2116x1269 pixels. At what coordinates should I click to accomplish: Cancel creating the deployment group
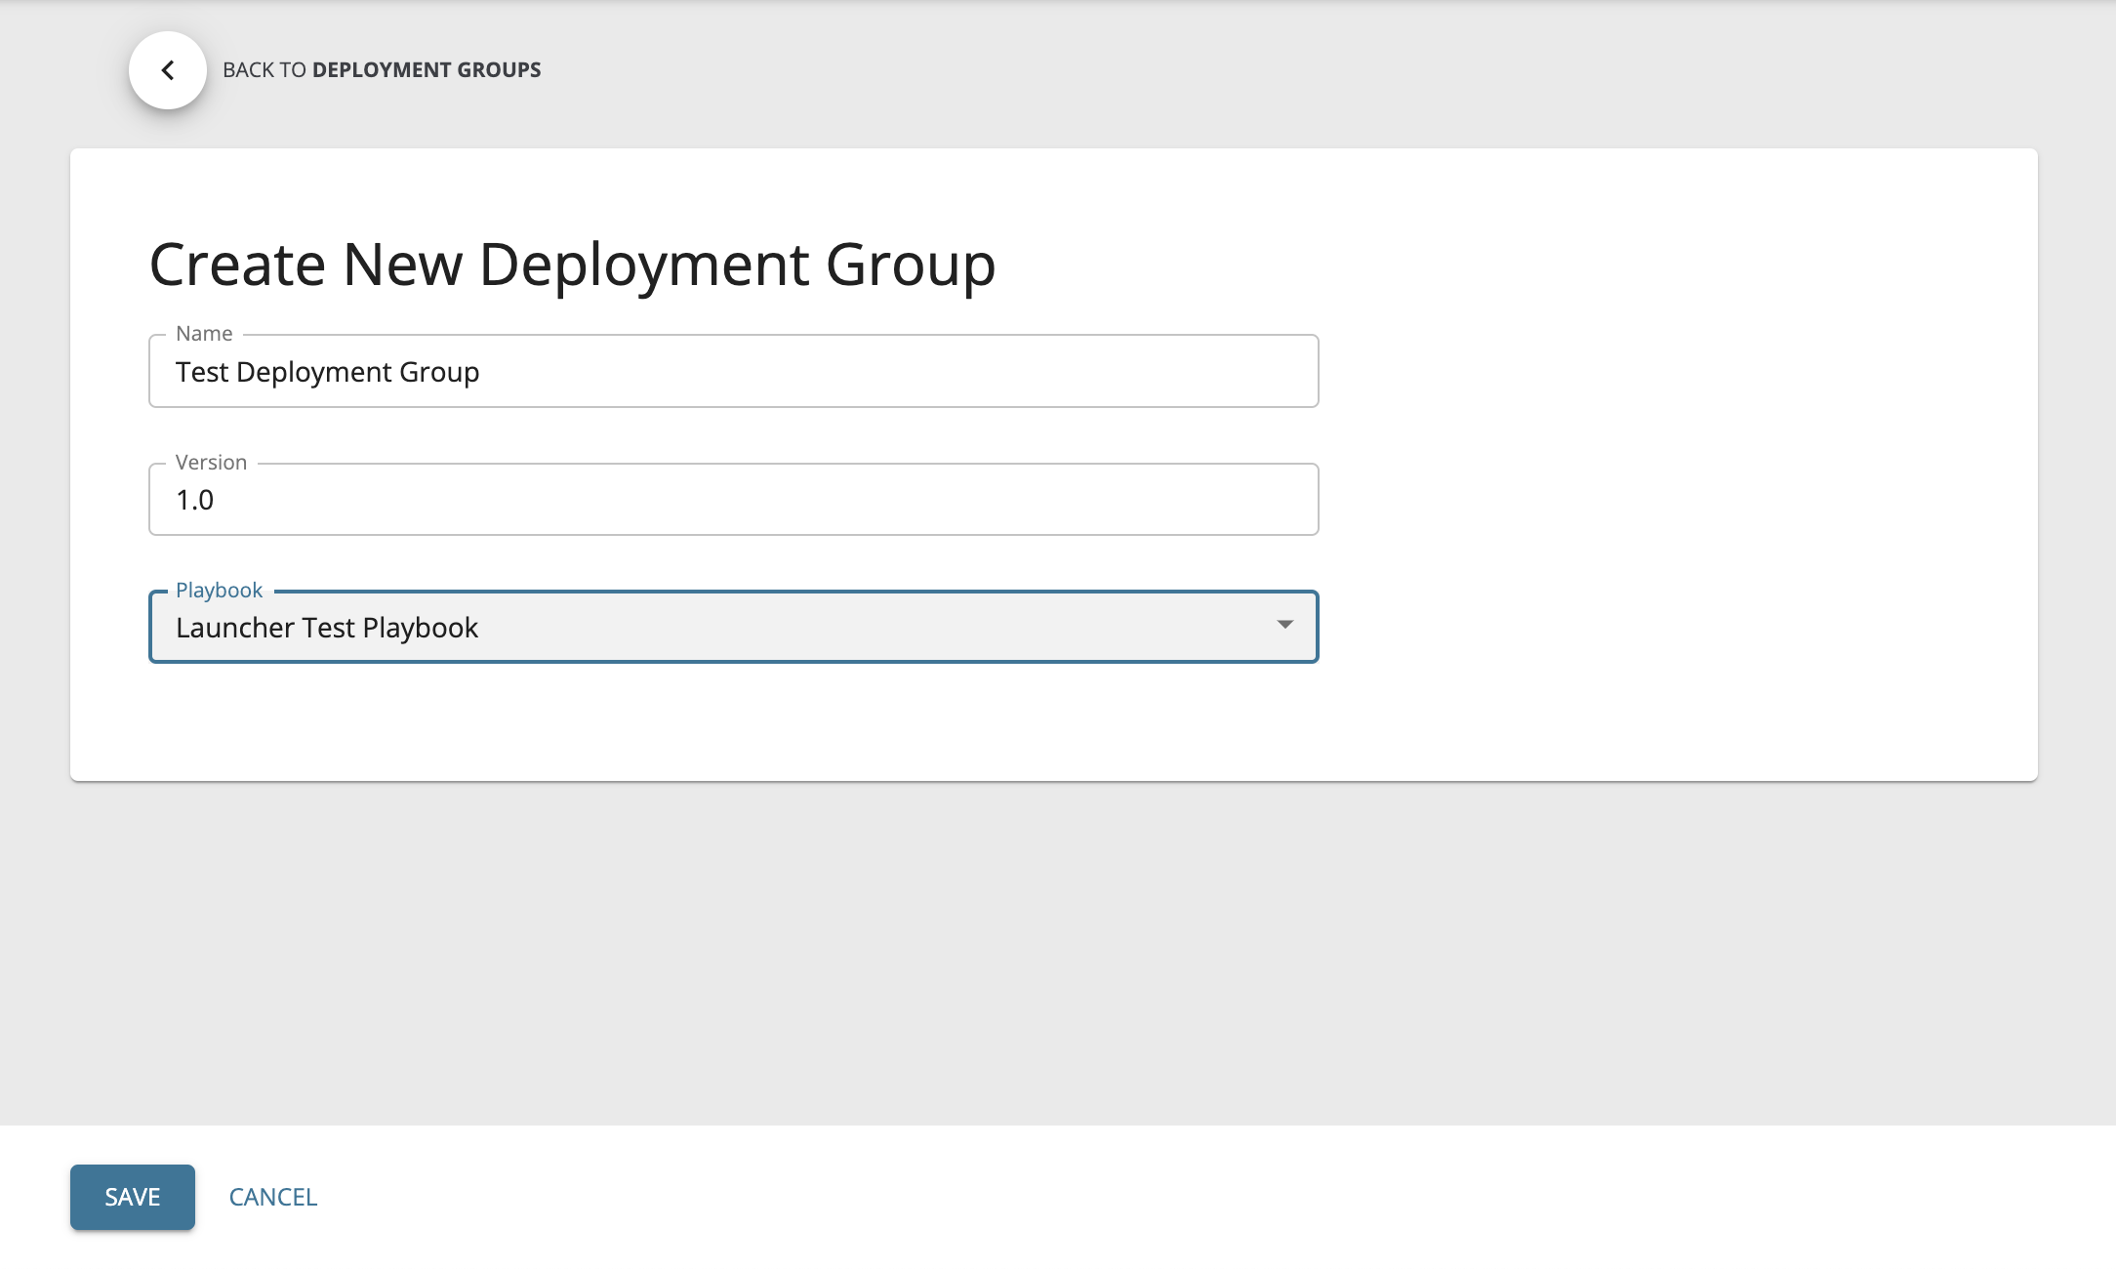tap(273, 1197)
